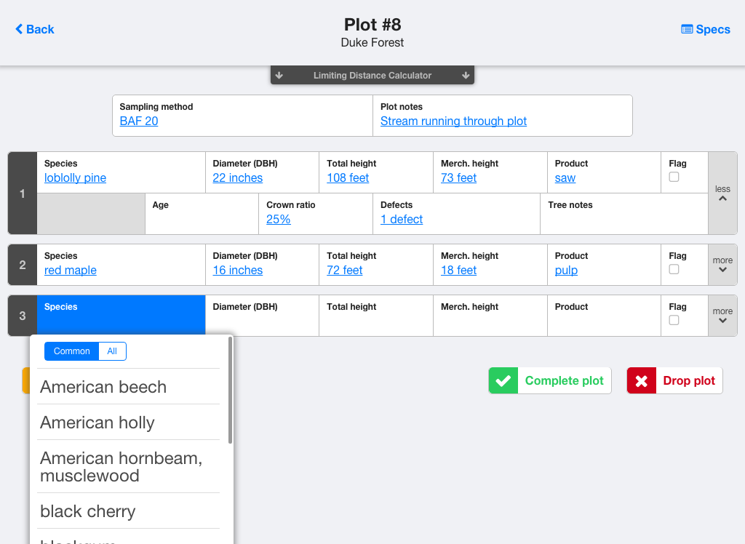Select black cherry in the species list
This screenshot has width=745, height=544.
click(x=88, y=511)
